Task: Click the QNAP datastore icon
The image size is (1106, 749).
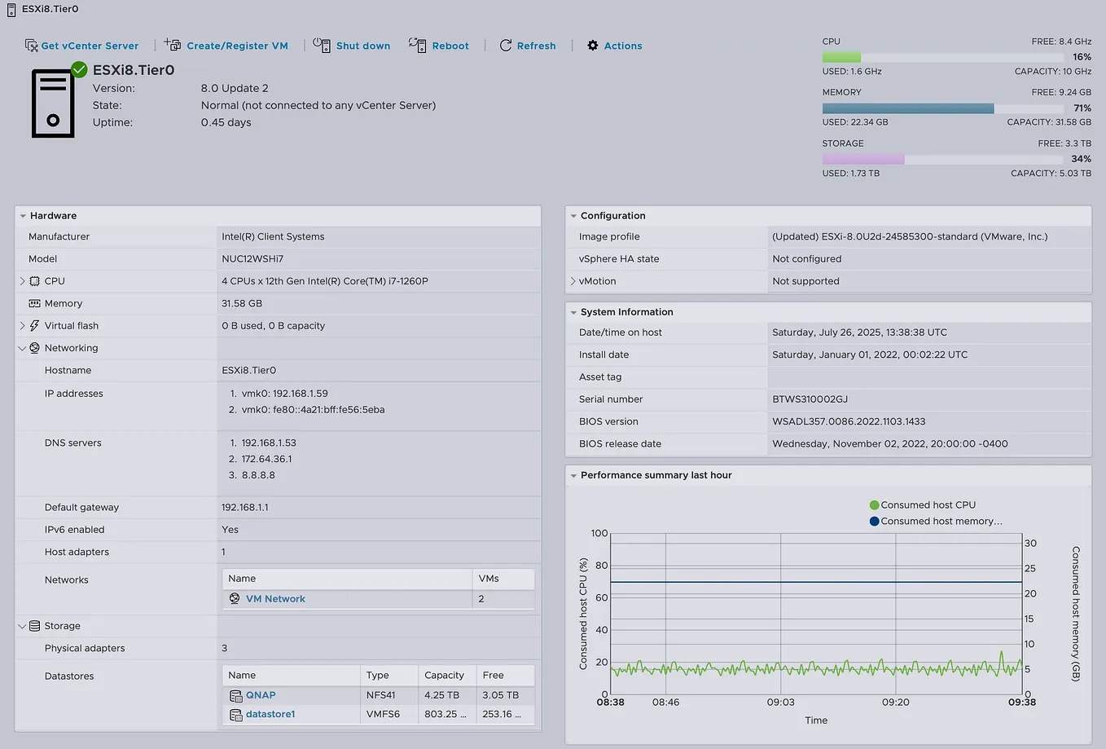Action: click(x=235, y=695)
